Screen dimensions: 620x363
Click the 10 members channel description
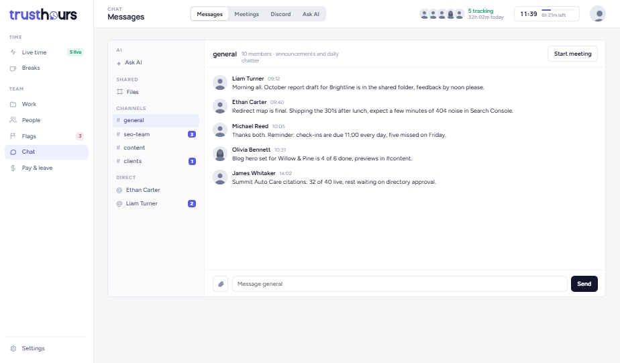click(290, 57)
